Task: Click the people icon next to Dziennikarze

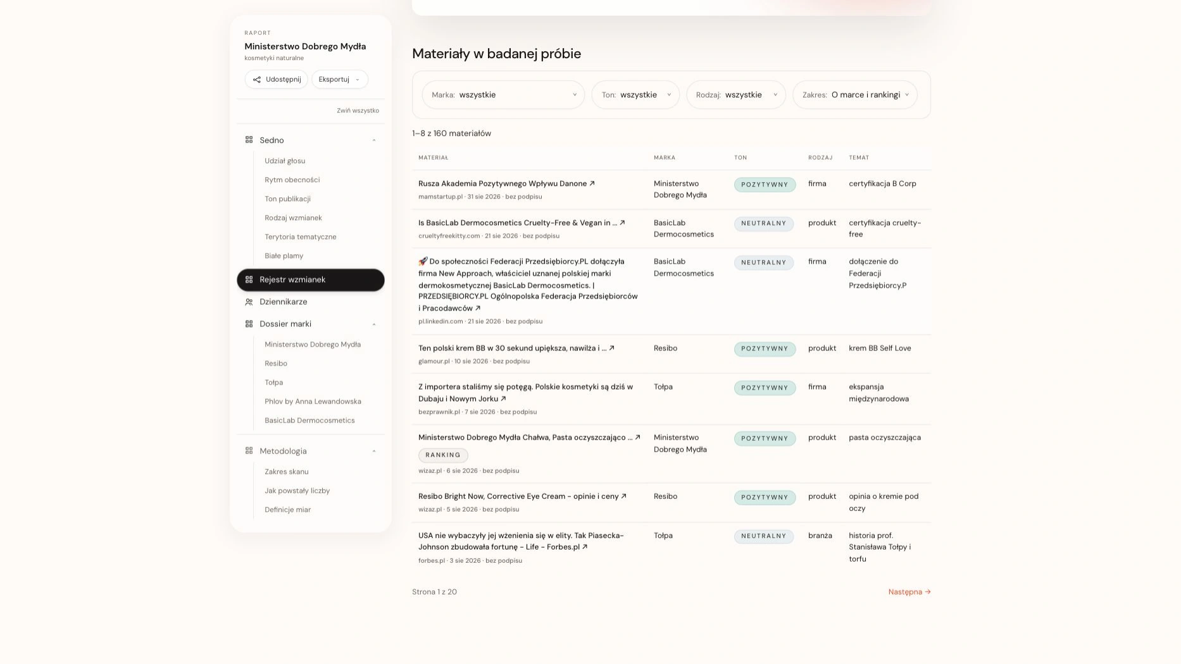Action: (x=249, y=302)
